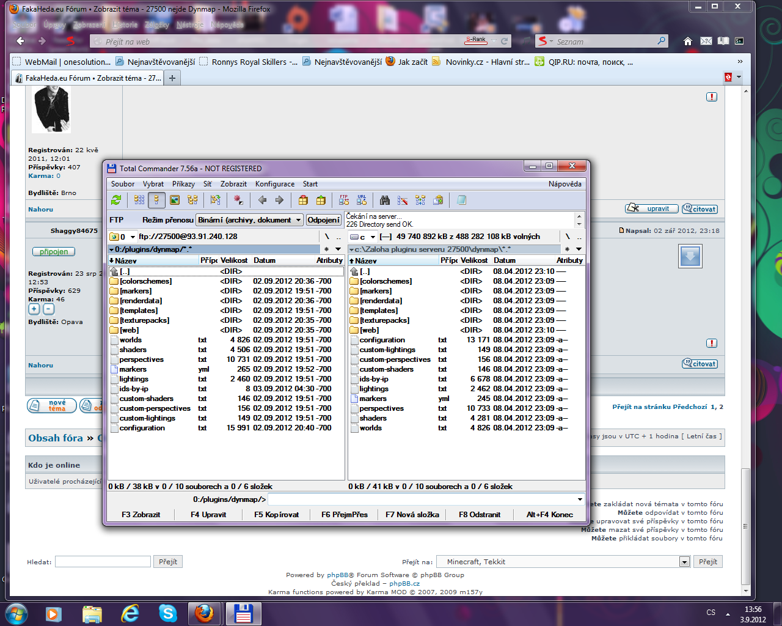Click upravit button on forum post

coord(651,208)
